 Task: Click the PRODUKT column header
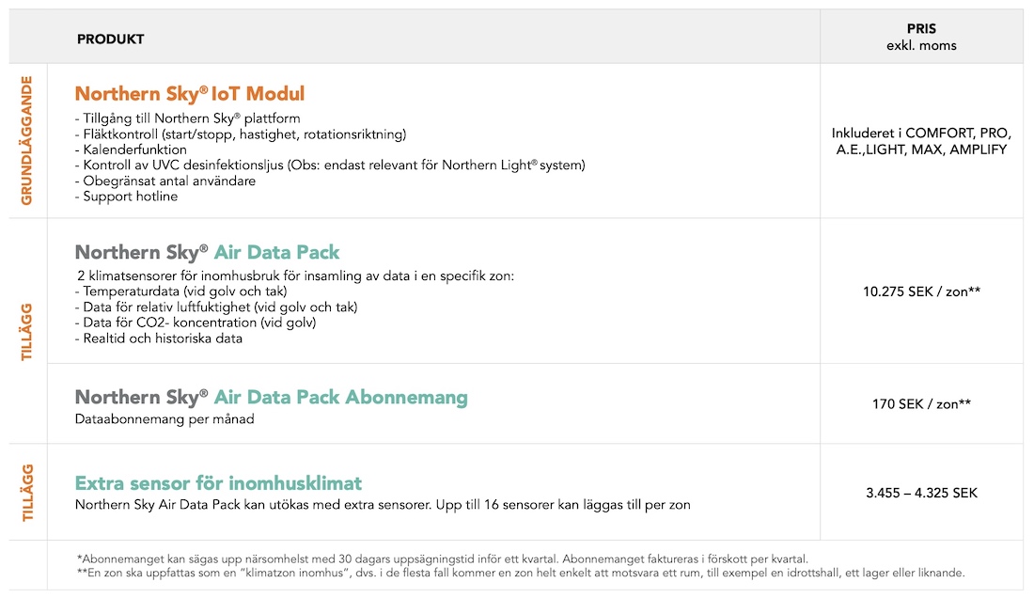point(110,39)
